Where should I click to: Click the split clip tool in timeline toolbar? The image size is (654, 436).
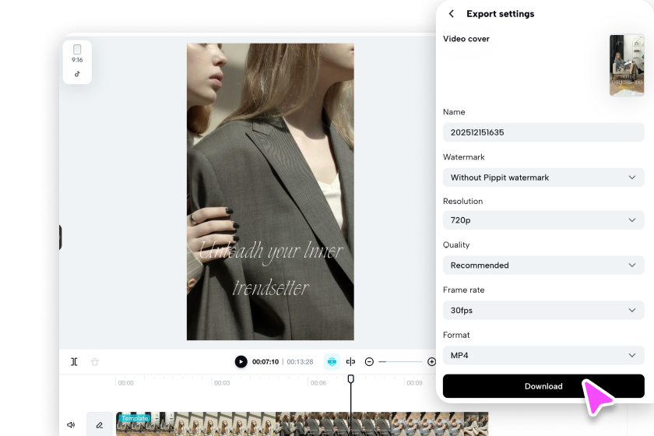(74, 362)
